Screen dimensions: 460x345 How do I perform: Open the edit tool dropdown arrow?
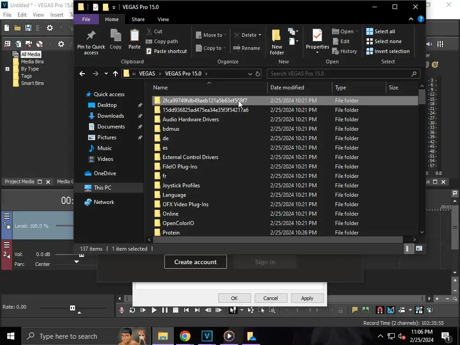[242, 310]
